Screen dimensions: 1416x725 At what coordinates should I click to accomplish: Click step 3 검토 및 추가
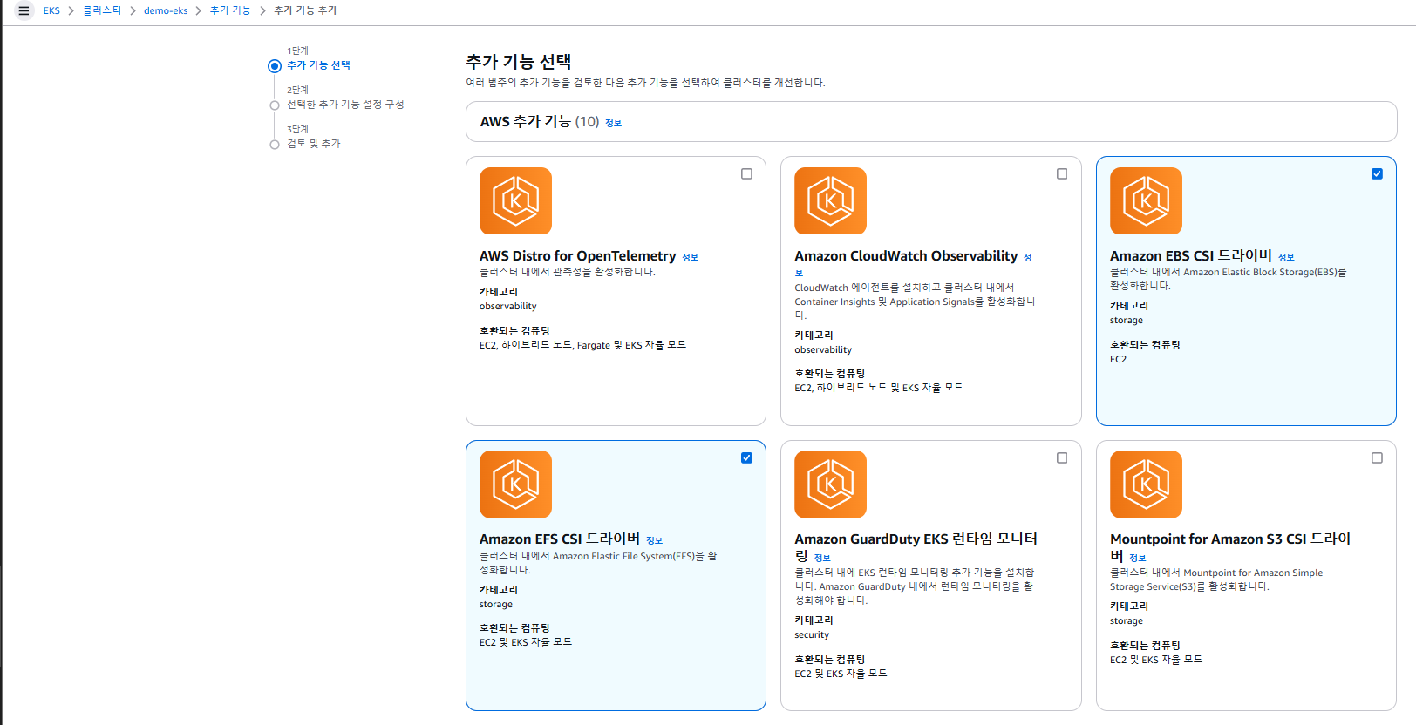314,144
